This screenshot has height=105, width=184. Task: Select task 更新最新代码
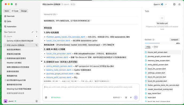(x=12, y=76)
